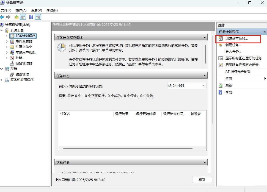The height and width of the screenshot is (192, 267).
Task: Click the 计算机管理(本地) root node icon
Action: (x=2, y=25)
